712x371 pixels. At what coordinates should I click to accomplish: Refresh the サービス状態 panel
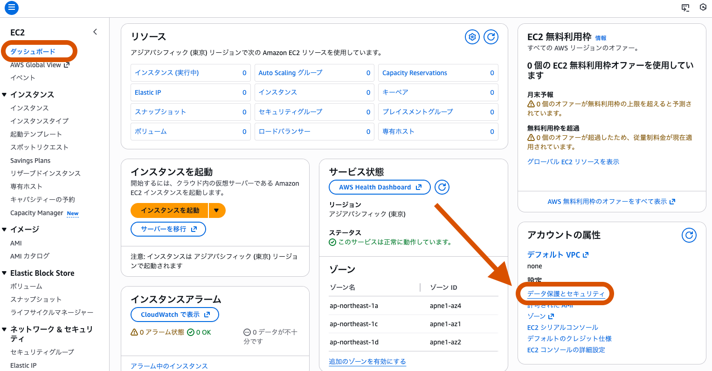click(442, 187)
